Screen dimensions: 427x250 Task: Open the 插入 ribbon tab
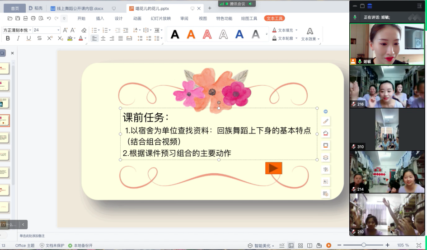(x=100, y=19)
